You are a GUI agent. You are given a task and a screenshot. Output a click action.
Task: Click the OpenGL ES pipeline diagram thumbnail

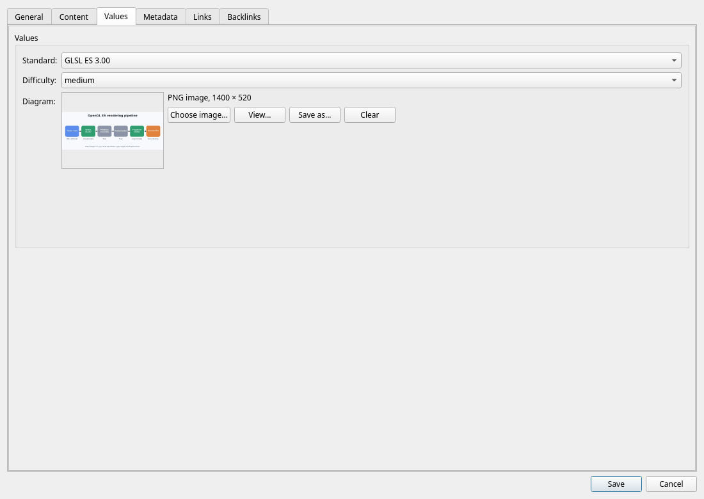[113, 131]
